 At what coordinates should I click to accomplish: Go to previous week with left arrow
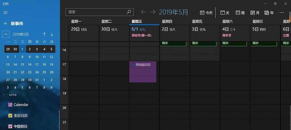144,12
